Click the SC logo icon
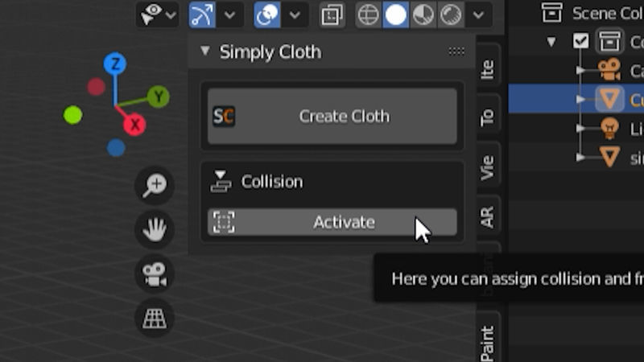This screenshot has height=362, width=644. coord(224,116)
